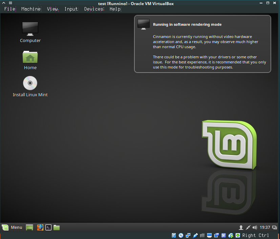
Task: Open the user applet in the panel
Action: [x=241, y=227]
